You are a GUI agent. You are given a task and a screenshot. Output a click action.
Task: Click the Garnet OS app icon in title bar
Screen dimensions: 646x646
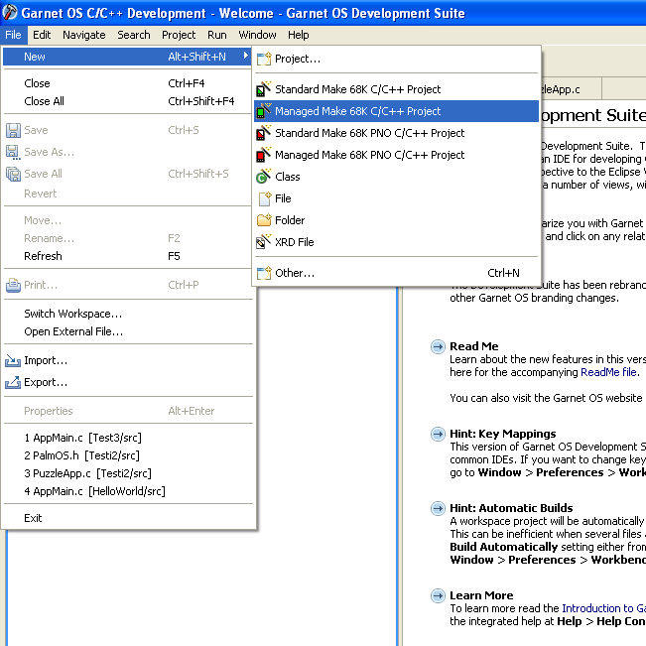coord(10,12)
